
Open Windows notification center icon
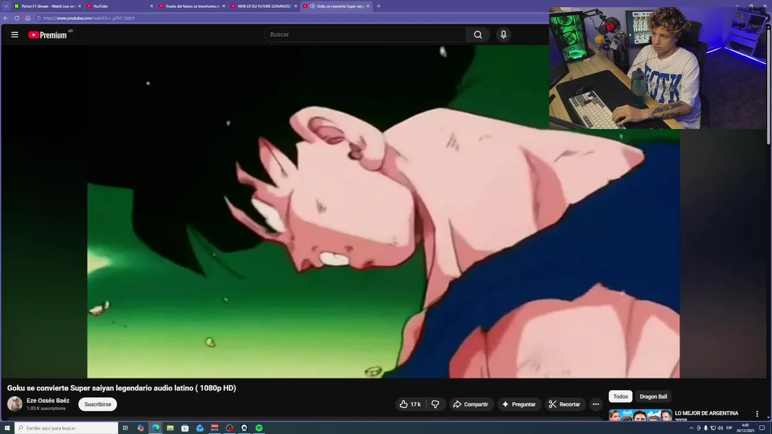pos(762,428)
